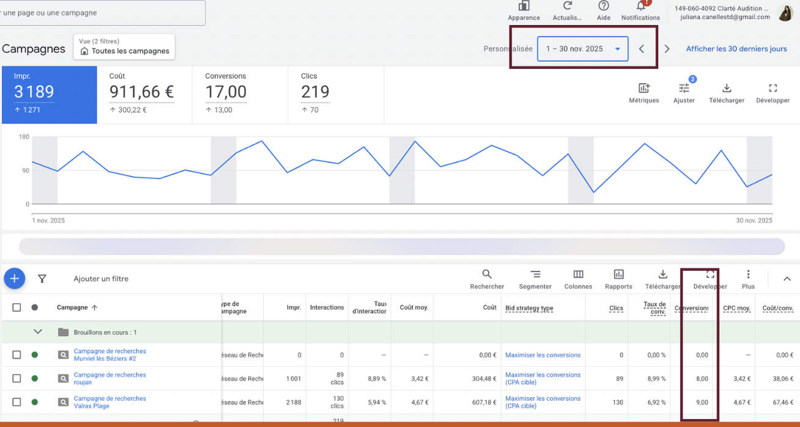Toggle status dot of Valras Plage campaign
This screenshot has height=427, width=800.
coord(35,402)
